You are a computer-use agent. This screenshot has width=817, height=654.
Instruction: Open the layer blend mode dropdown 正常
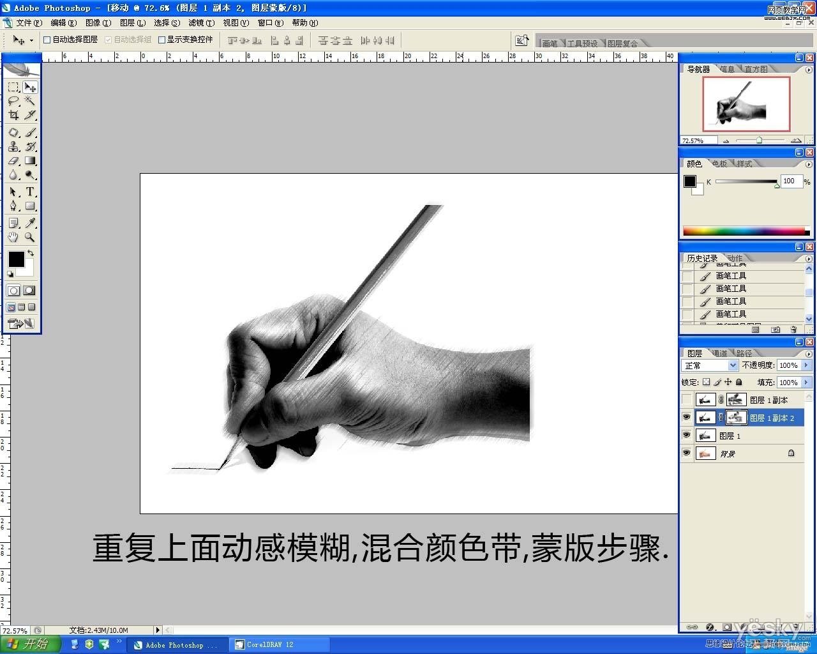(710, 365)
